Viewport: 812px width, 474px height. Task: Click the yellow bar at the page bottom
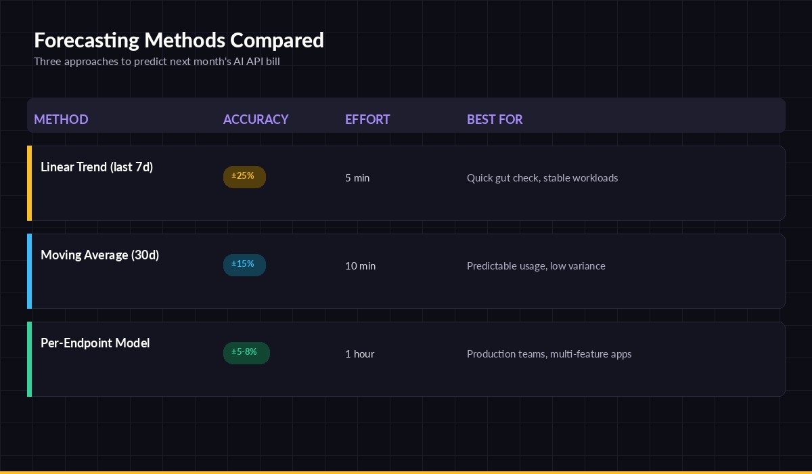[406, 472]
